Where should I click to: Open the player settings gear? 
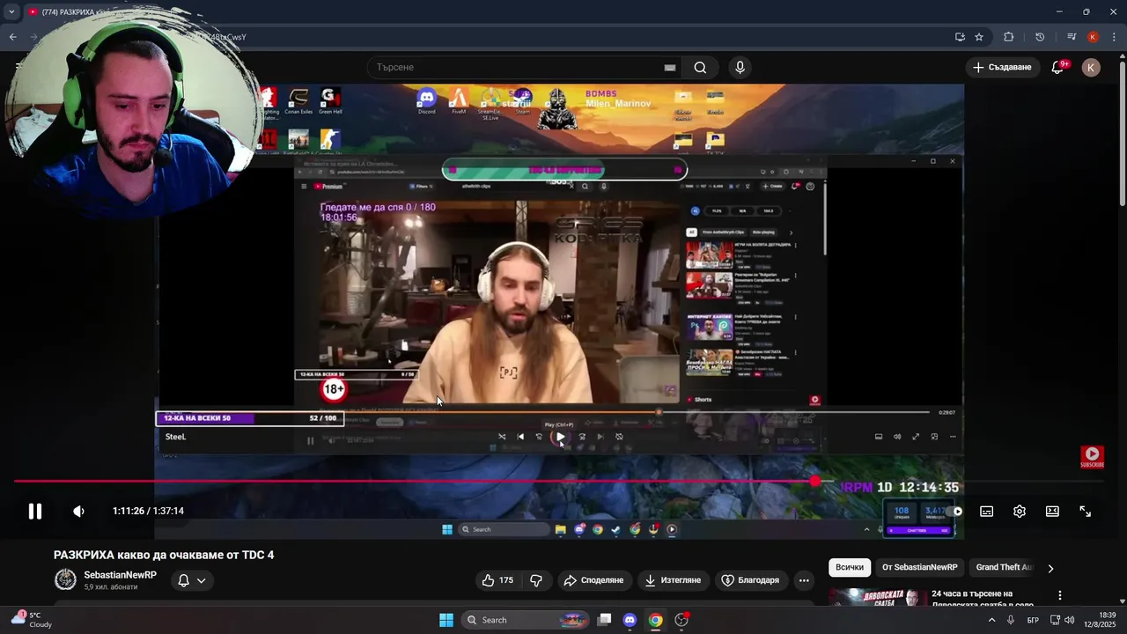pyautogui.click(x=1020, y=511)
